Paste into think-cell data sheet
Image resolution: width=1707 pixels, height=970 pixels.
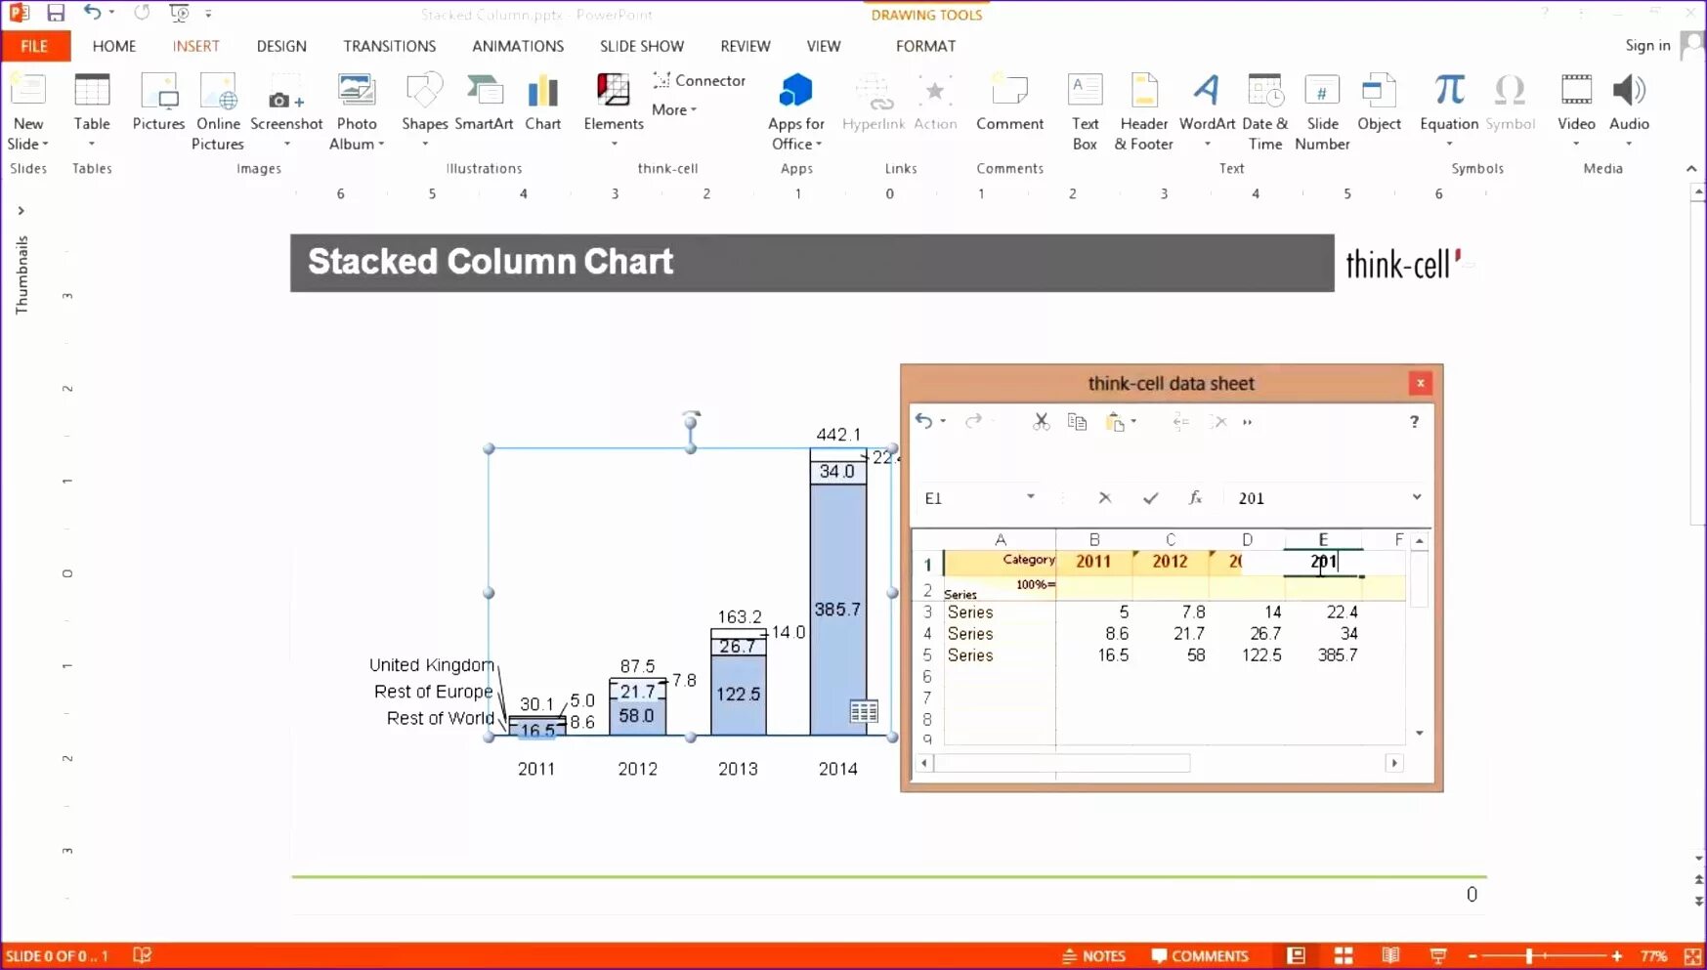(x=1115, y=422)
